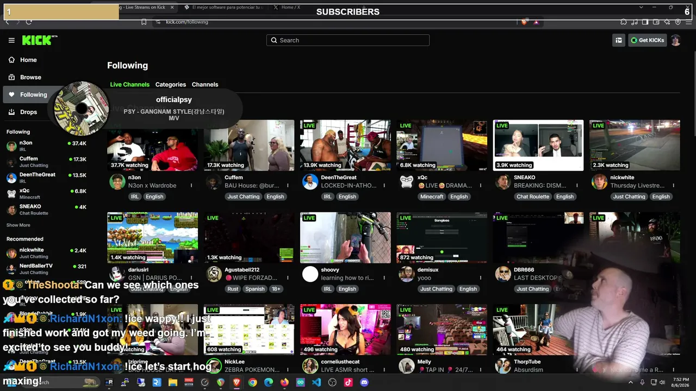Click the SNEAKO avatar under the stream
The height and width of the screenshot is (391, 696).
pos(503,182)
